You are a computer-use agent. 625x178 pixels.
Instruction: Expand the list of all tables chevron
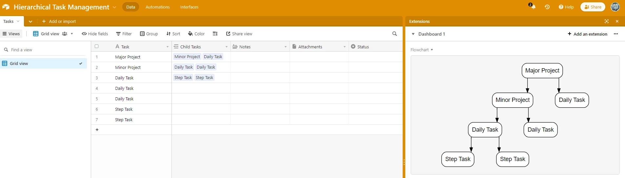tap(30, 22)
